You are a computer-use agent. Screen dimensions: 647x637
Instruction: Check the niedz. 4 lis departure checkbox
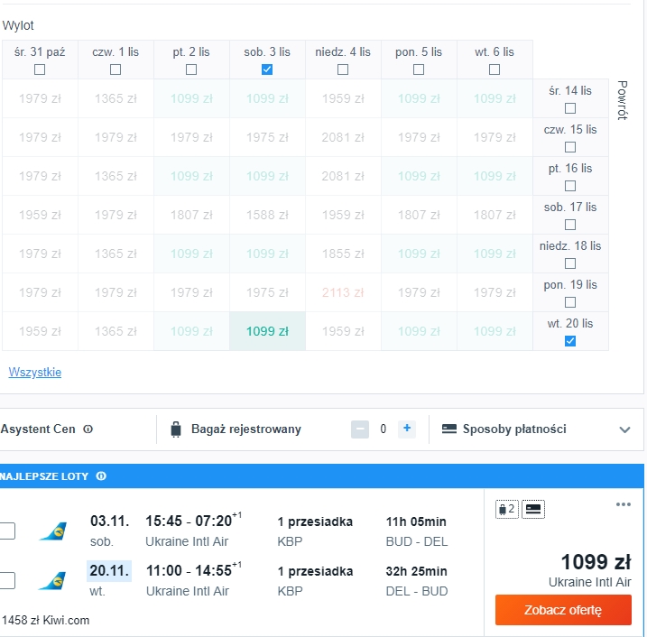343,69
